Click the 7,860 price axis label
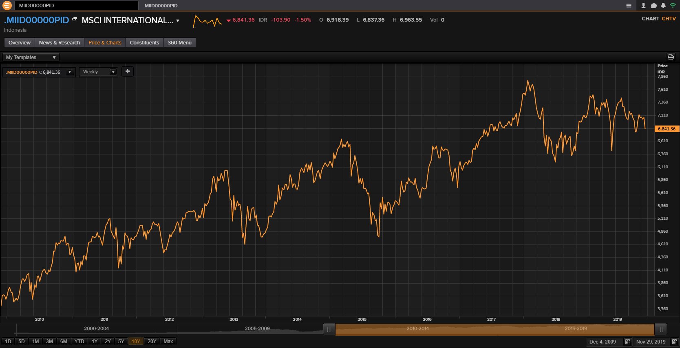 [663, 77]
